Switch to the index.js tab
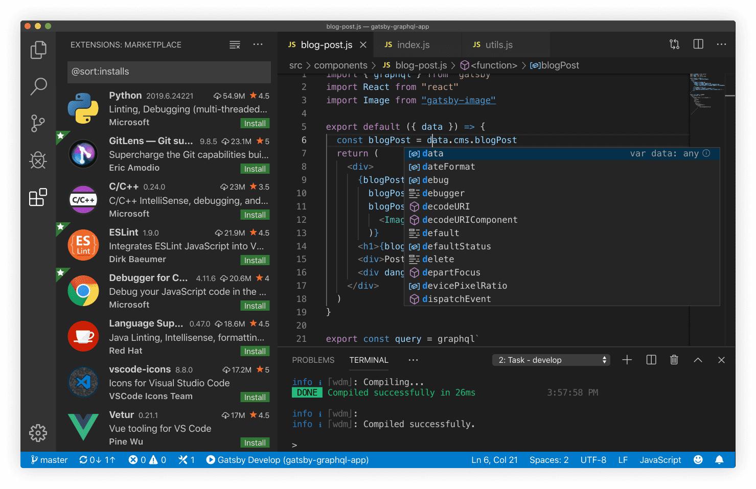This screenshot has width=756, height=489. tap(413, 45)
